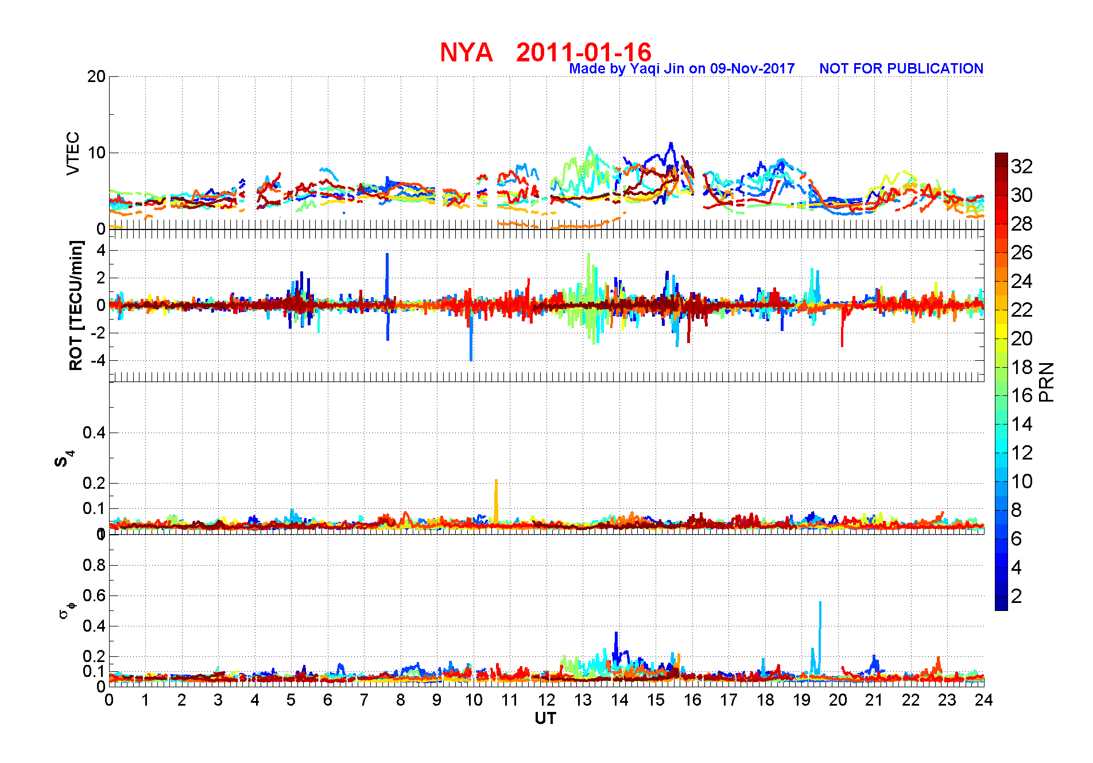Click the plot title "NYA 2011-01-16"
The width and height of the screenshot is (1093, 763).
click(545, 52)
